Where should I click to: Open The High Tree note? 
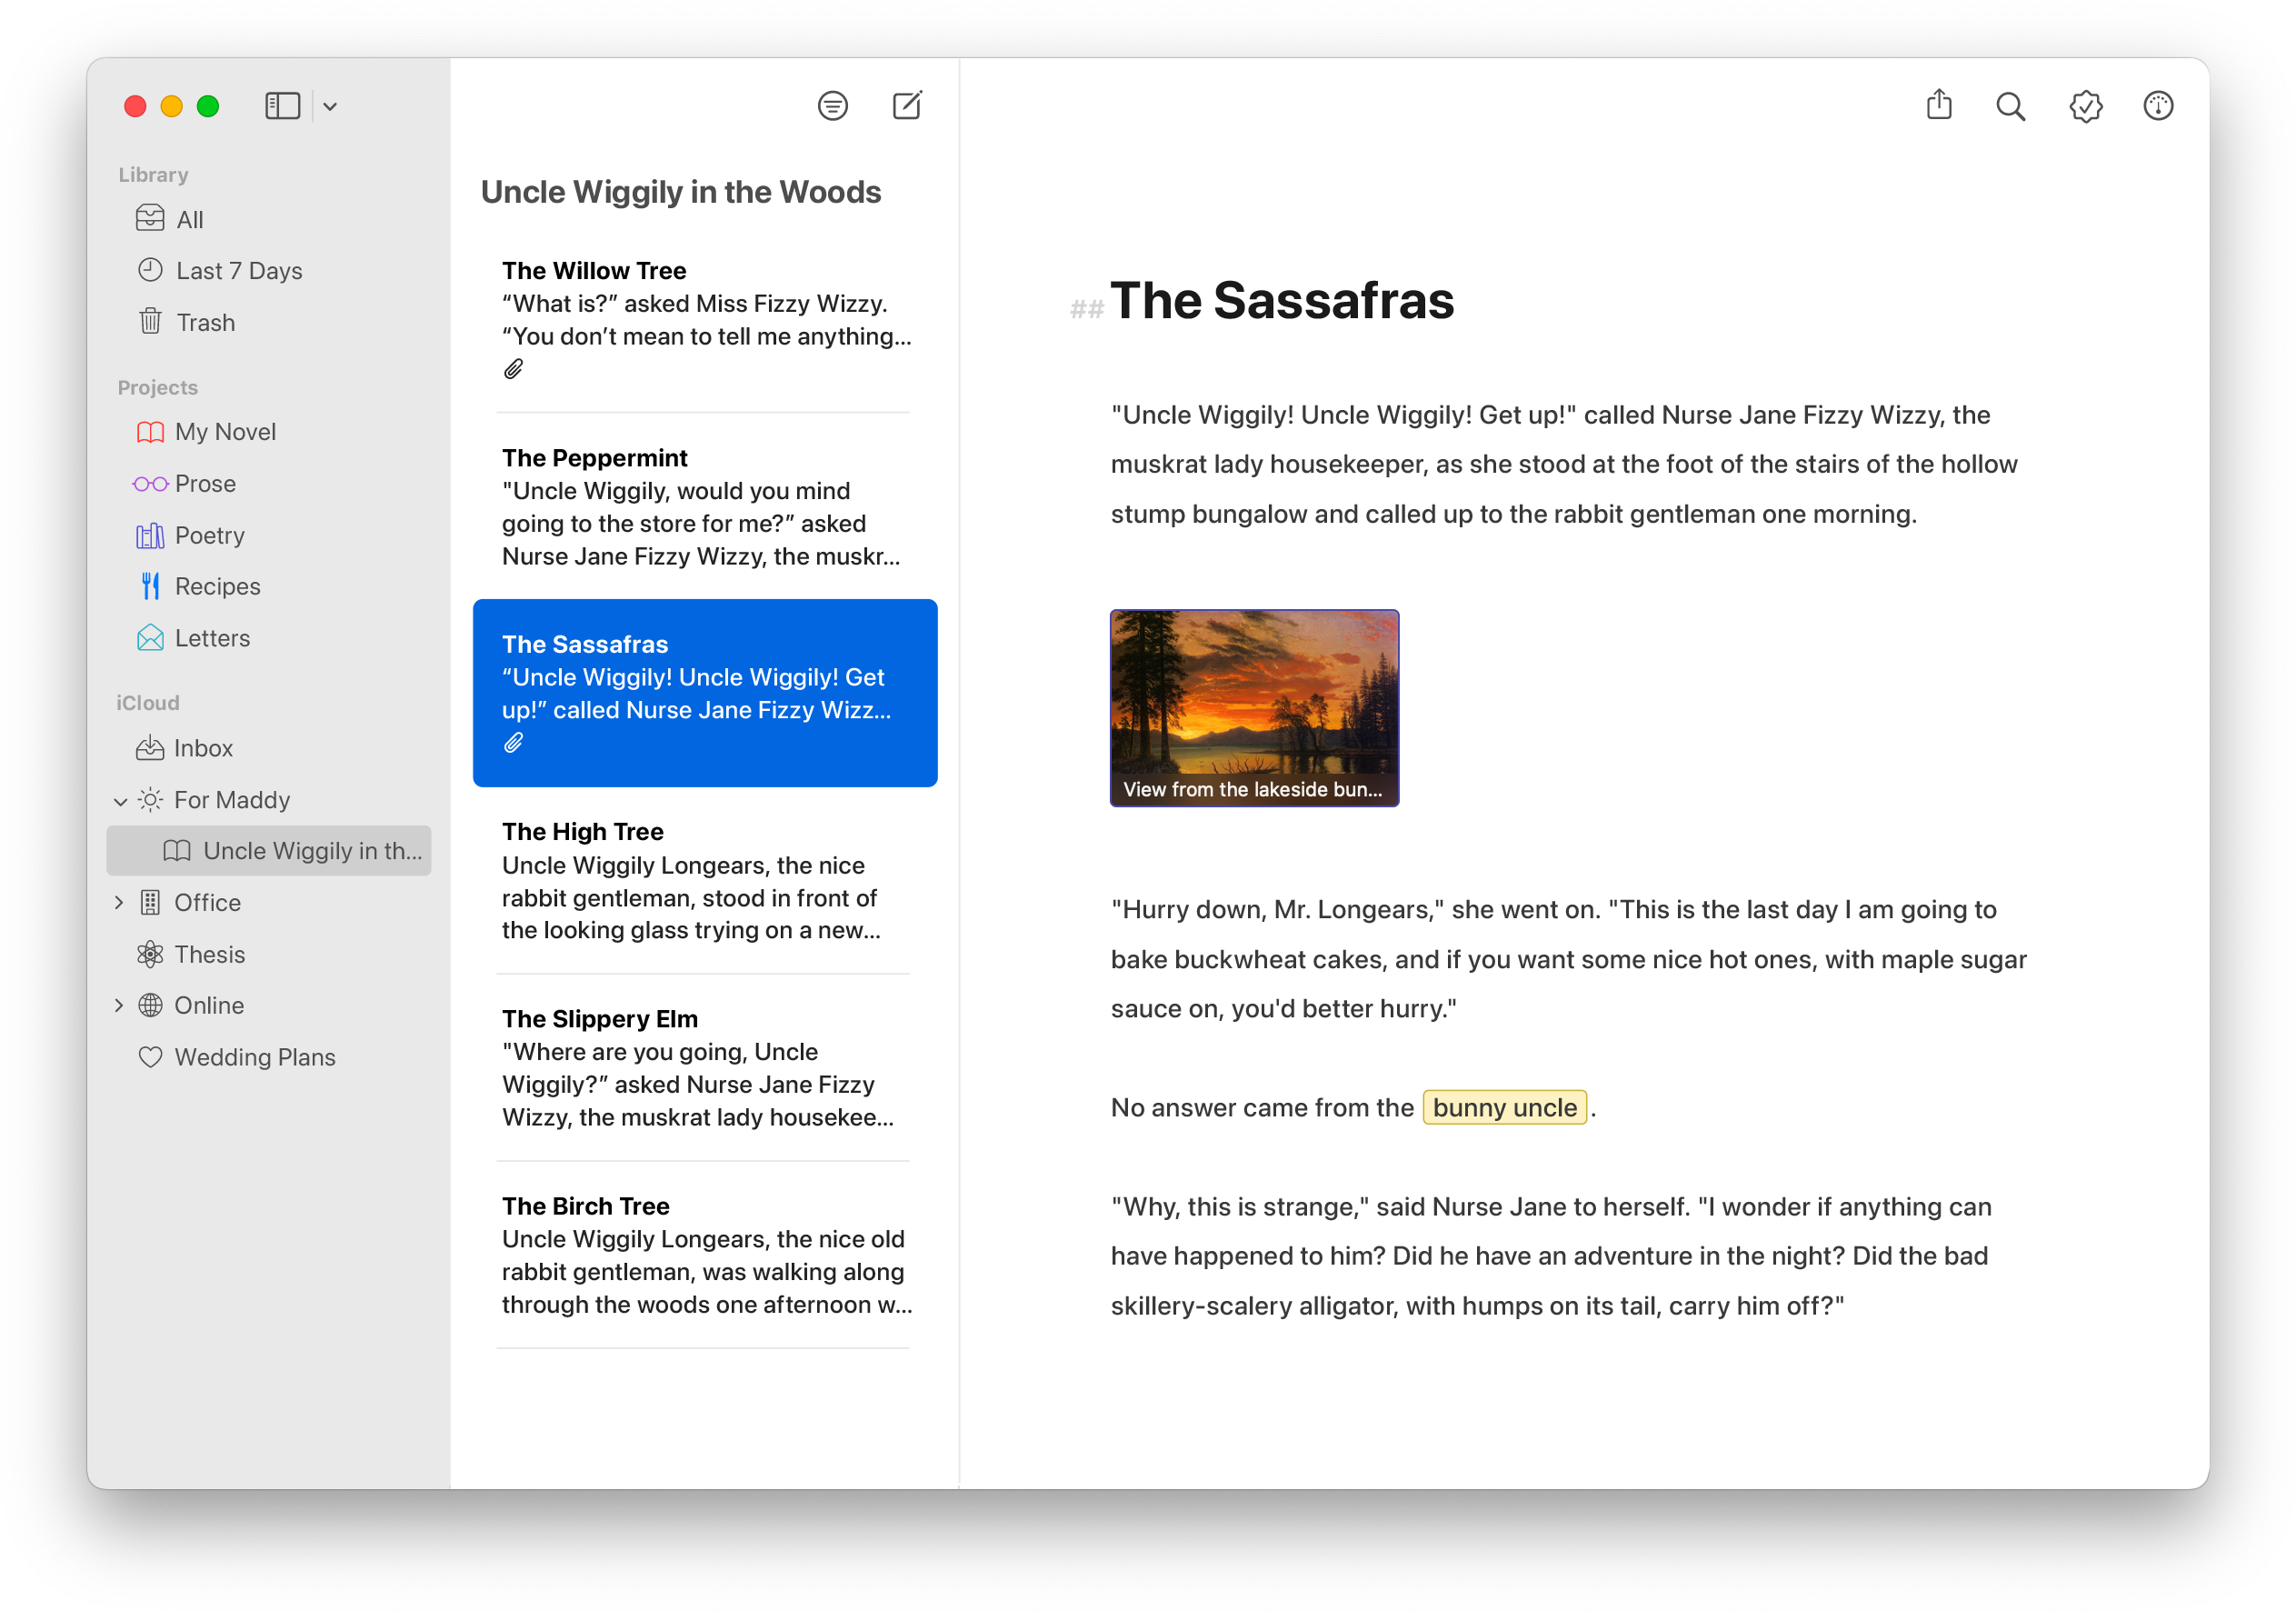pos(704,878)
